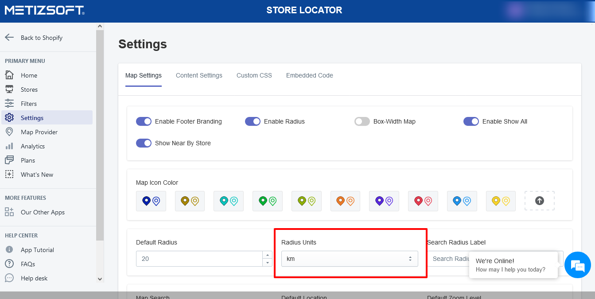
Task: Click the Filters sliders icon
Action: click(x=9, y=103)
